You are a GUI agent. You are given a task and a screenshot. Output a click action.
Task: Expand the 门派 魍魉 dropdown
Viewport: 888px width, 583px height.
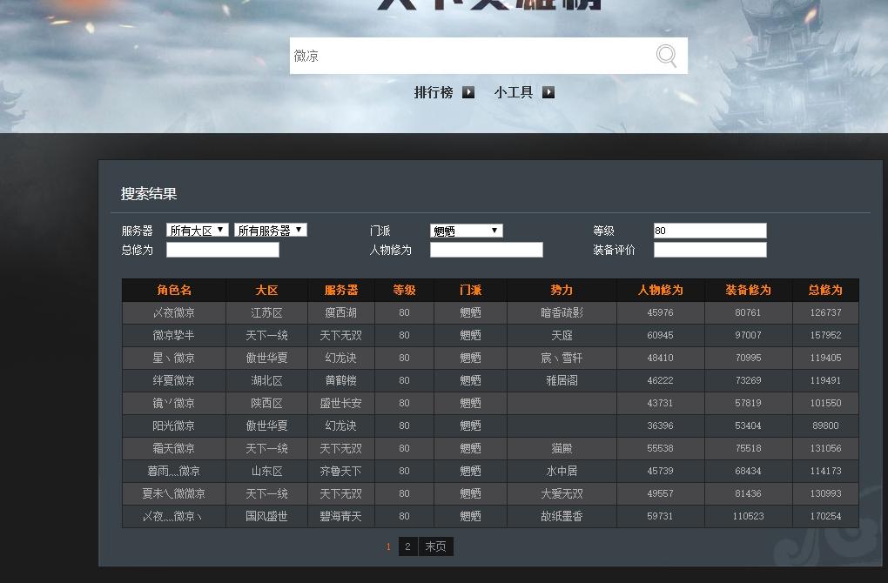(466, 231)
